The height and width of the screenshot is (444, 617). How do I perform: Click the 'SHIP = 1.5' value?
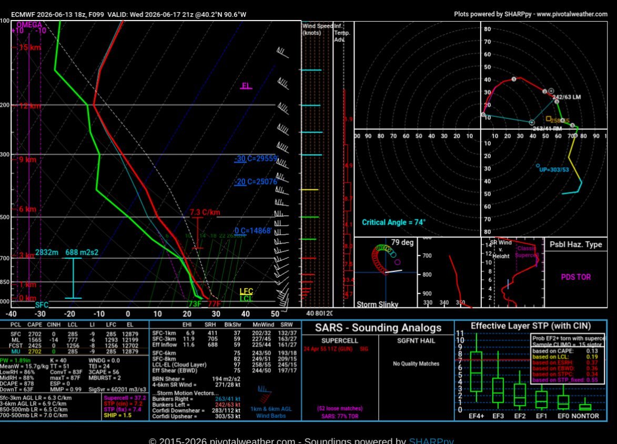point(117,415)
